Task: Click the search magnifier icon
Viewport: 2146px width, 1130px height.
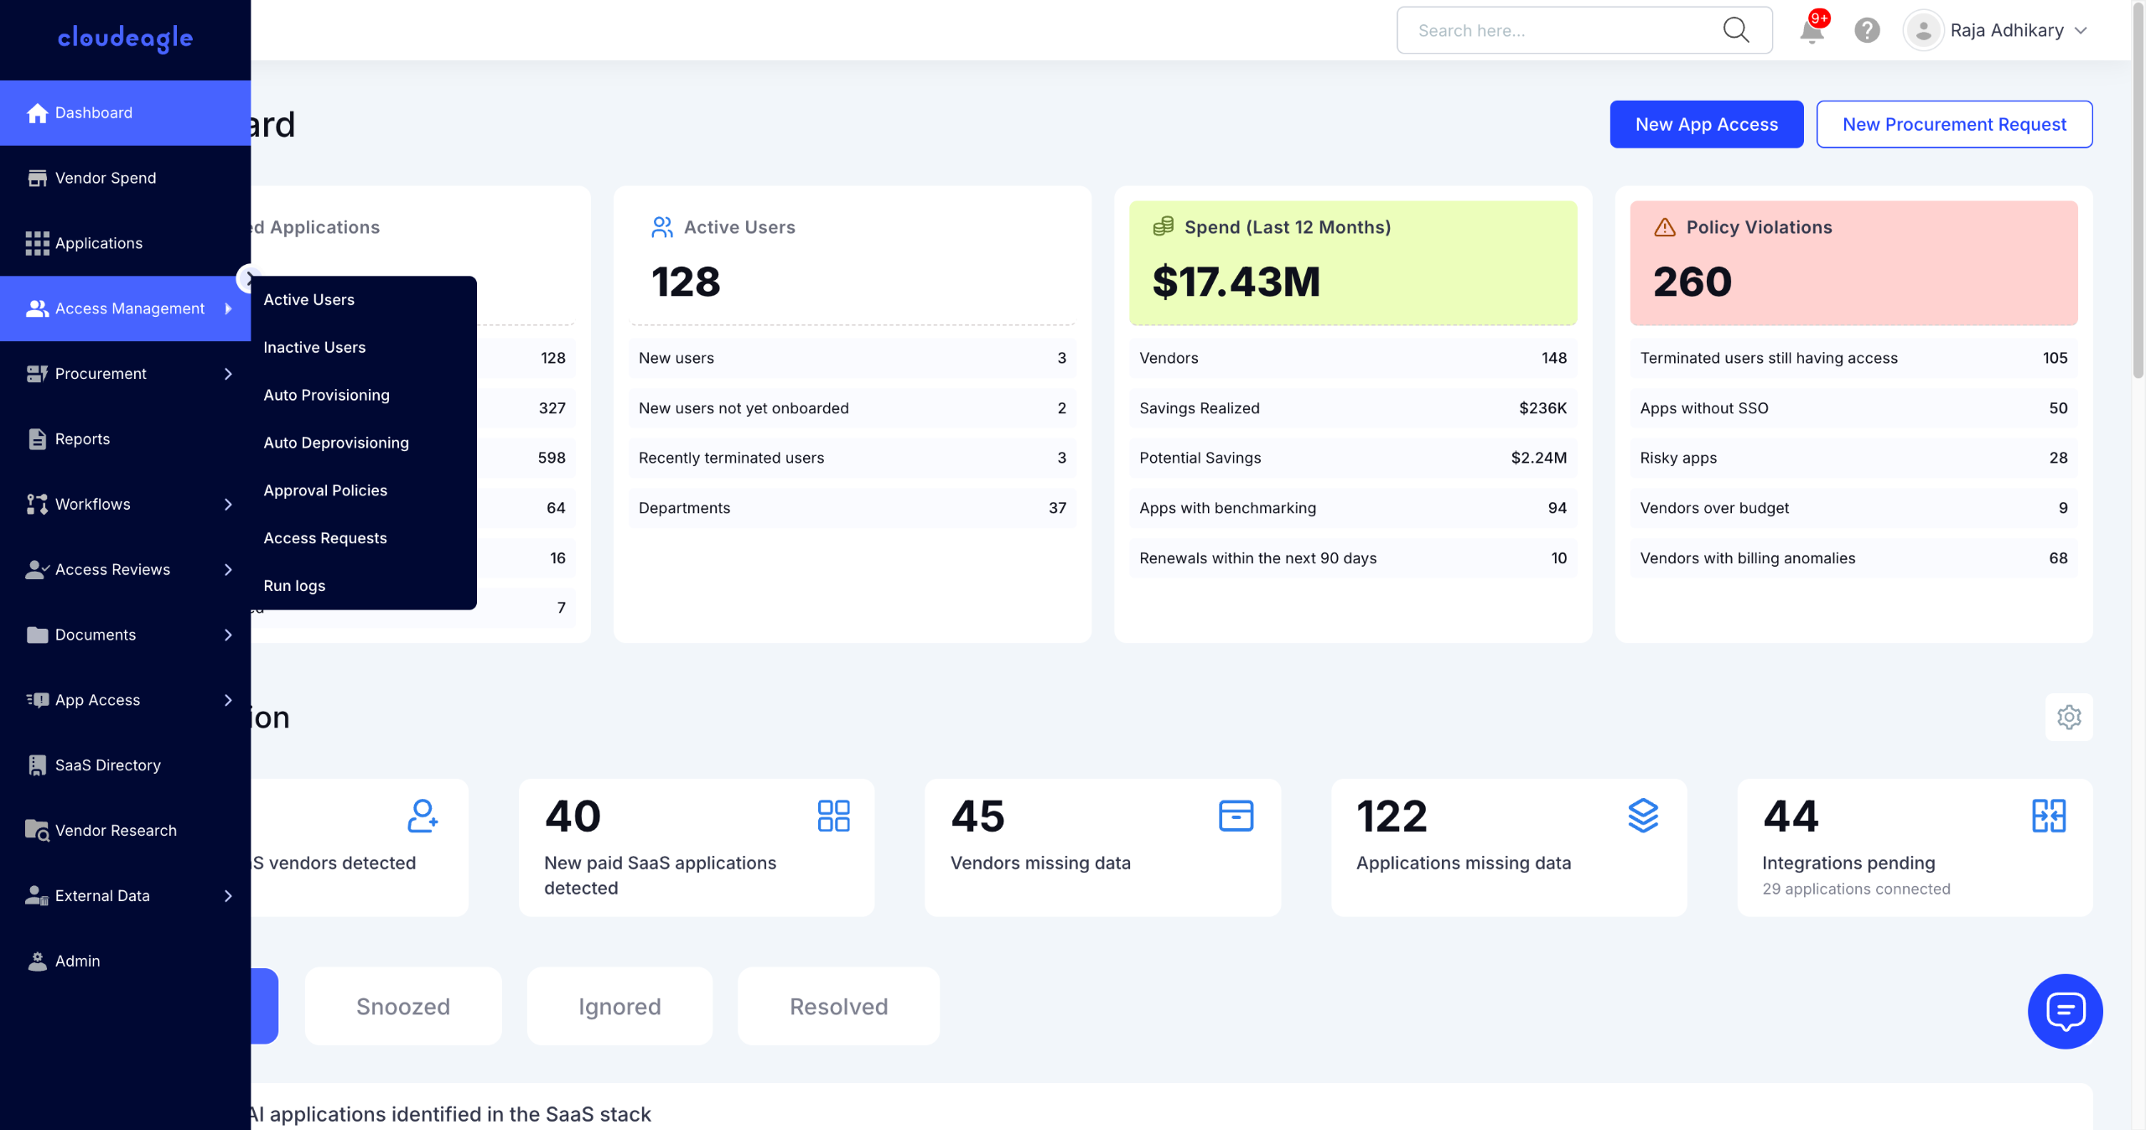Action: (x=1735, y=30)
